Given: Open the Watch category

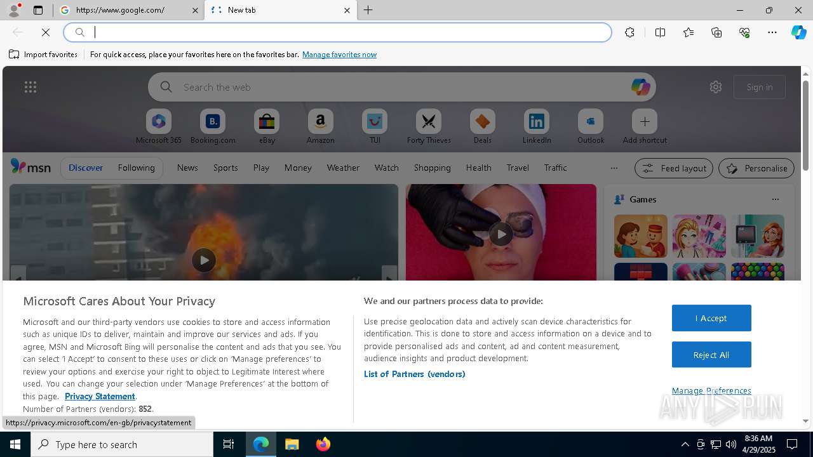Looking at the screenshot, I should click(x=387, y=168).
